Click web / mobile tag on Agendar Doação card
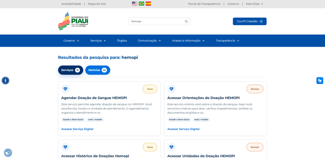Image resolution: width=325 pixels, height=159 pixels. pos(95,120)
